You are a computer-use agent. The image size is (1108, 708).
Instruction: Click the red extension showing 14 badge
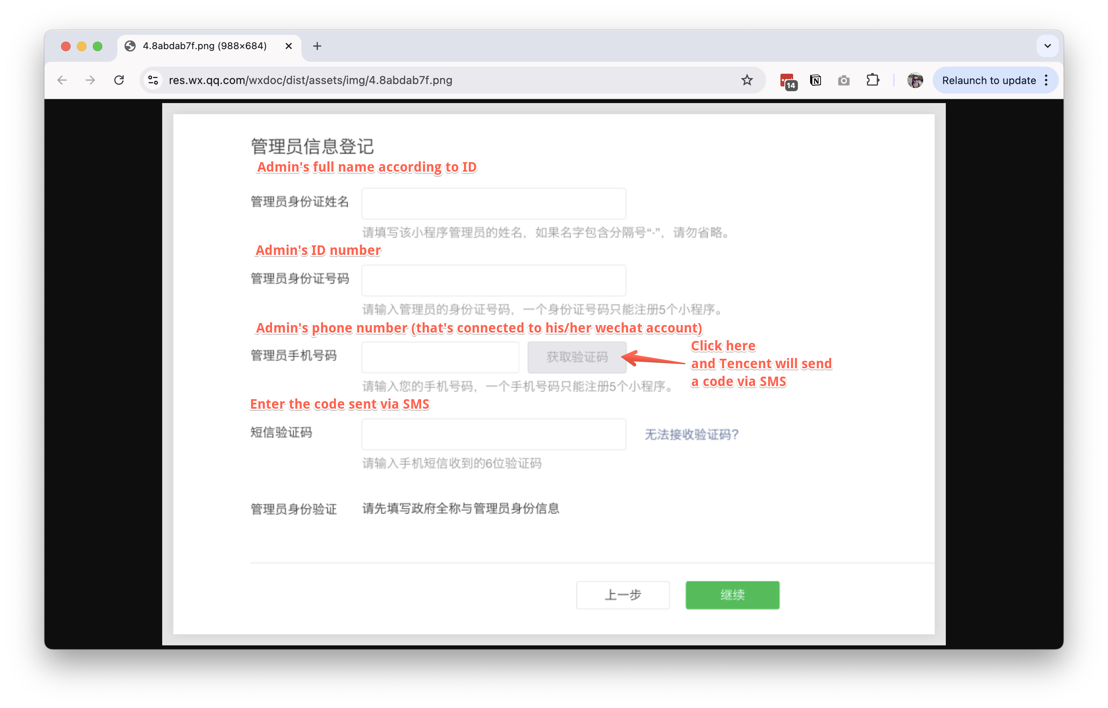[787, 80]
